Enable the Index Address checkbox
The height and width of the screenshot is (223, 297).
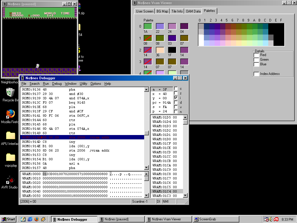coord(256,74)
